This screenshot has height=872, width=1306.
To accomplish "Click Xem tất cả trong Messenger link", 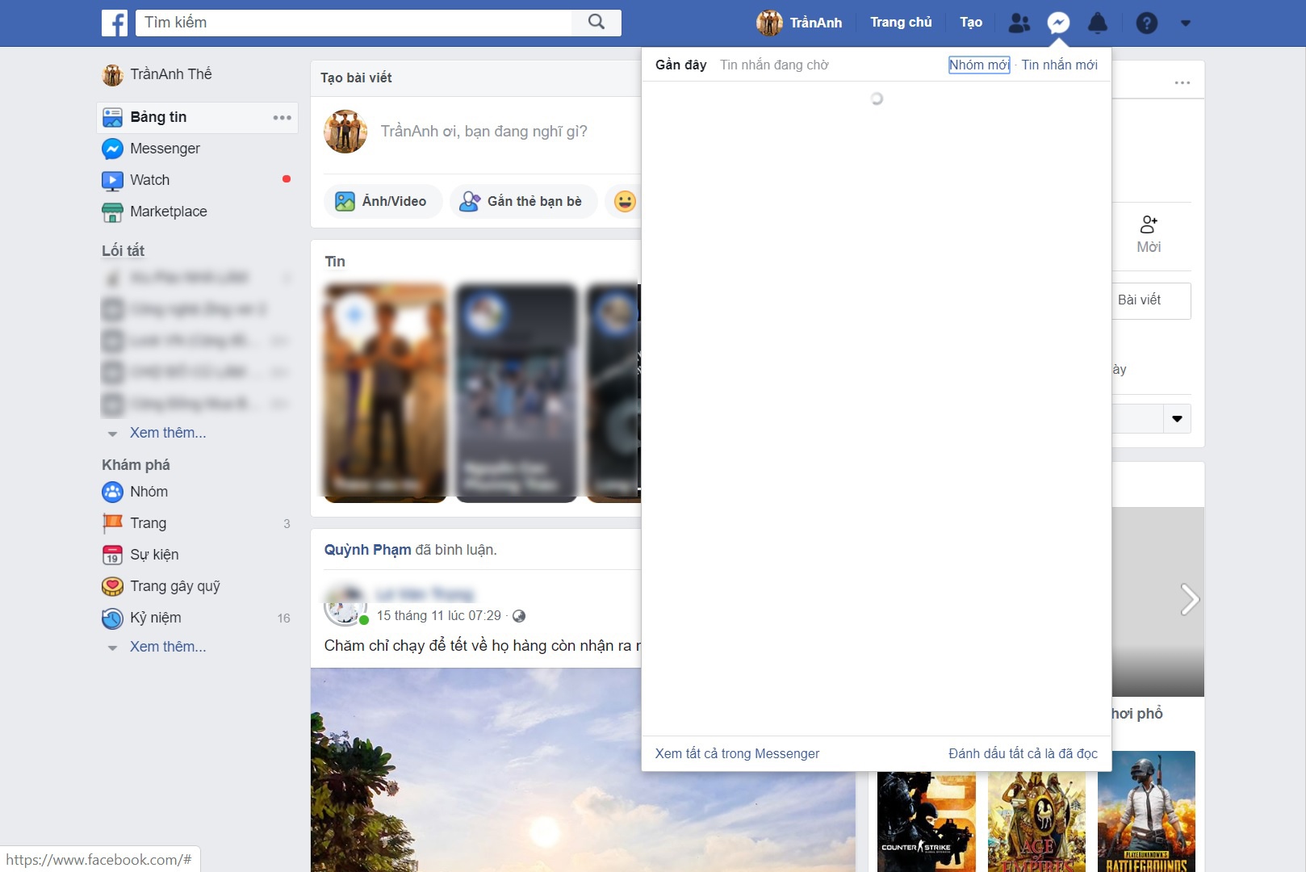I will pyautogui.click(x=737, y=753).
